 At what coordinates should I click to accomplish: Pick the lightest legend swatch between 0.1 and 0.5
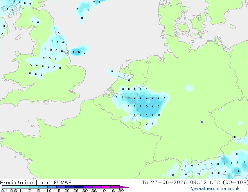pyautogui.click(x=7, y=187)
